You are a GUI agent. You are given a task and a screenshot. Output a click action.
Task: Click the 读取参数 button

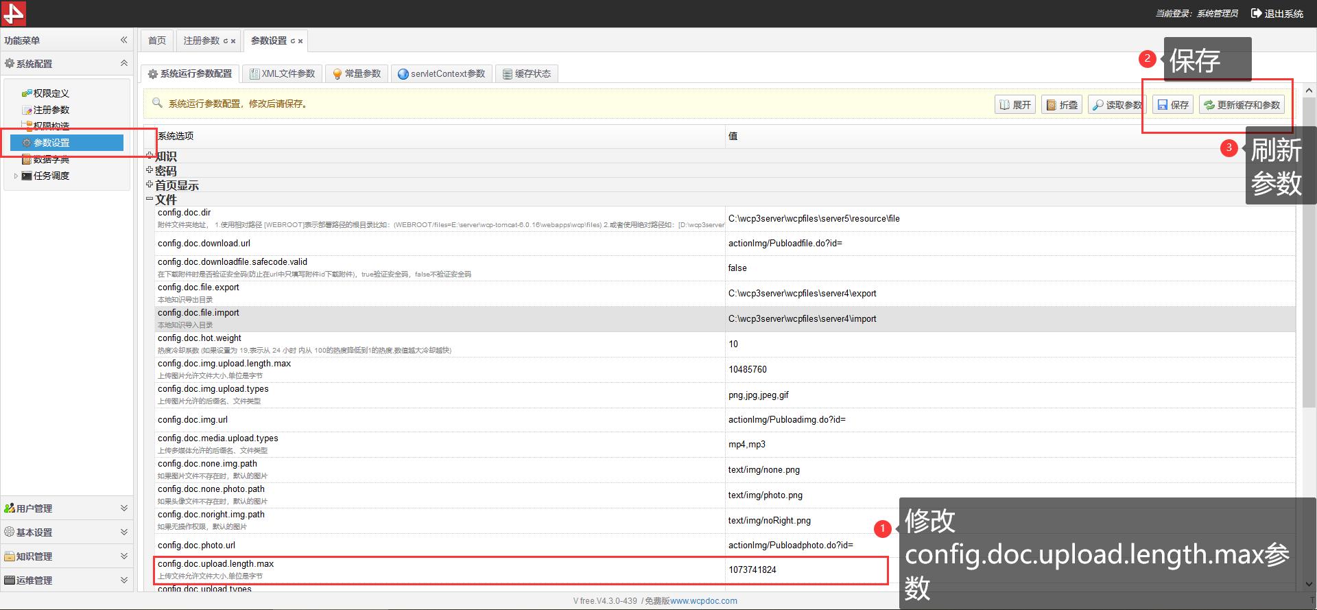point(1117,105)
